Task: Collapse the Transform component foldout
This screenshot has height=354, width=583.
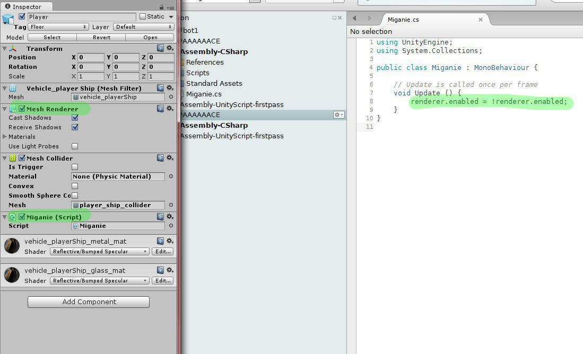Action: point(4,48)
